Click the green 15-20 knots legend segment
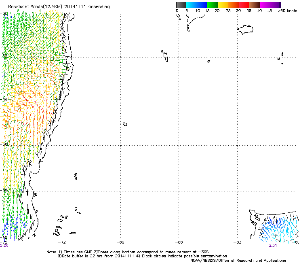Viewport: 299px width, 263px height. 213,5
